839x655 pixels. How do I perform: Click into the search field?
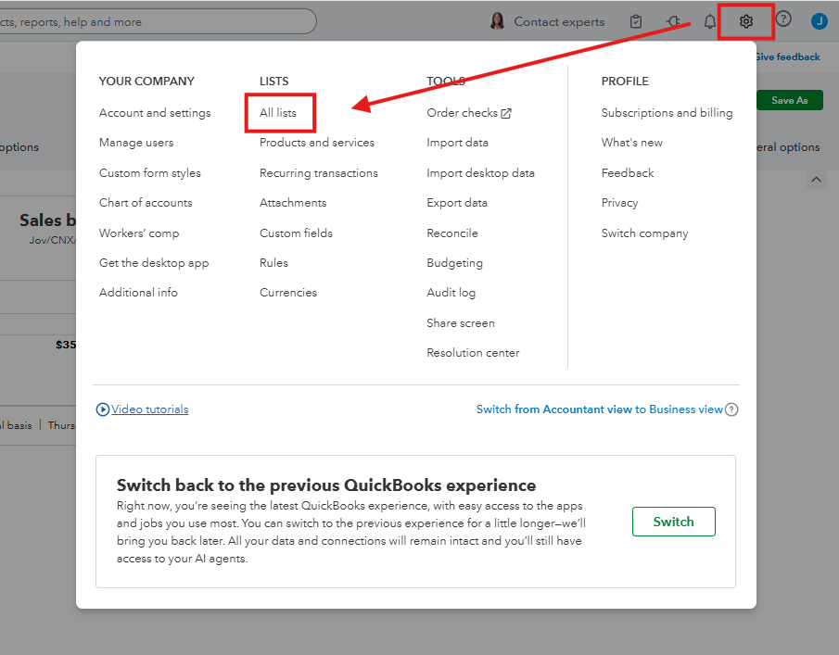(x=158, y=21)
